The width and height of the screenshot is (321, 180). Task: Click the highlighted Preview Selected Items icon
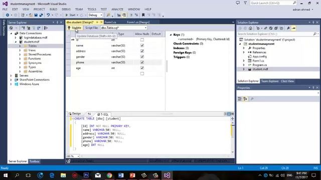click(293, 28)
